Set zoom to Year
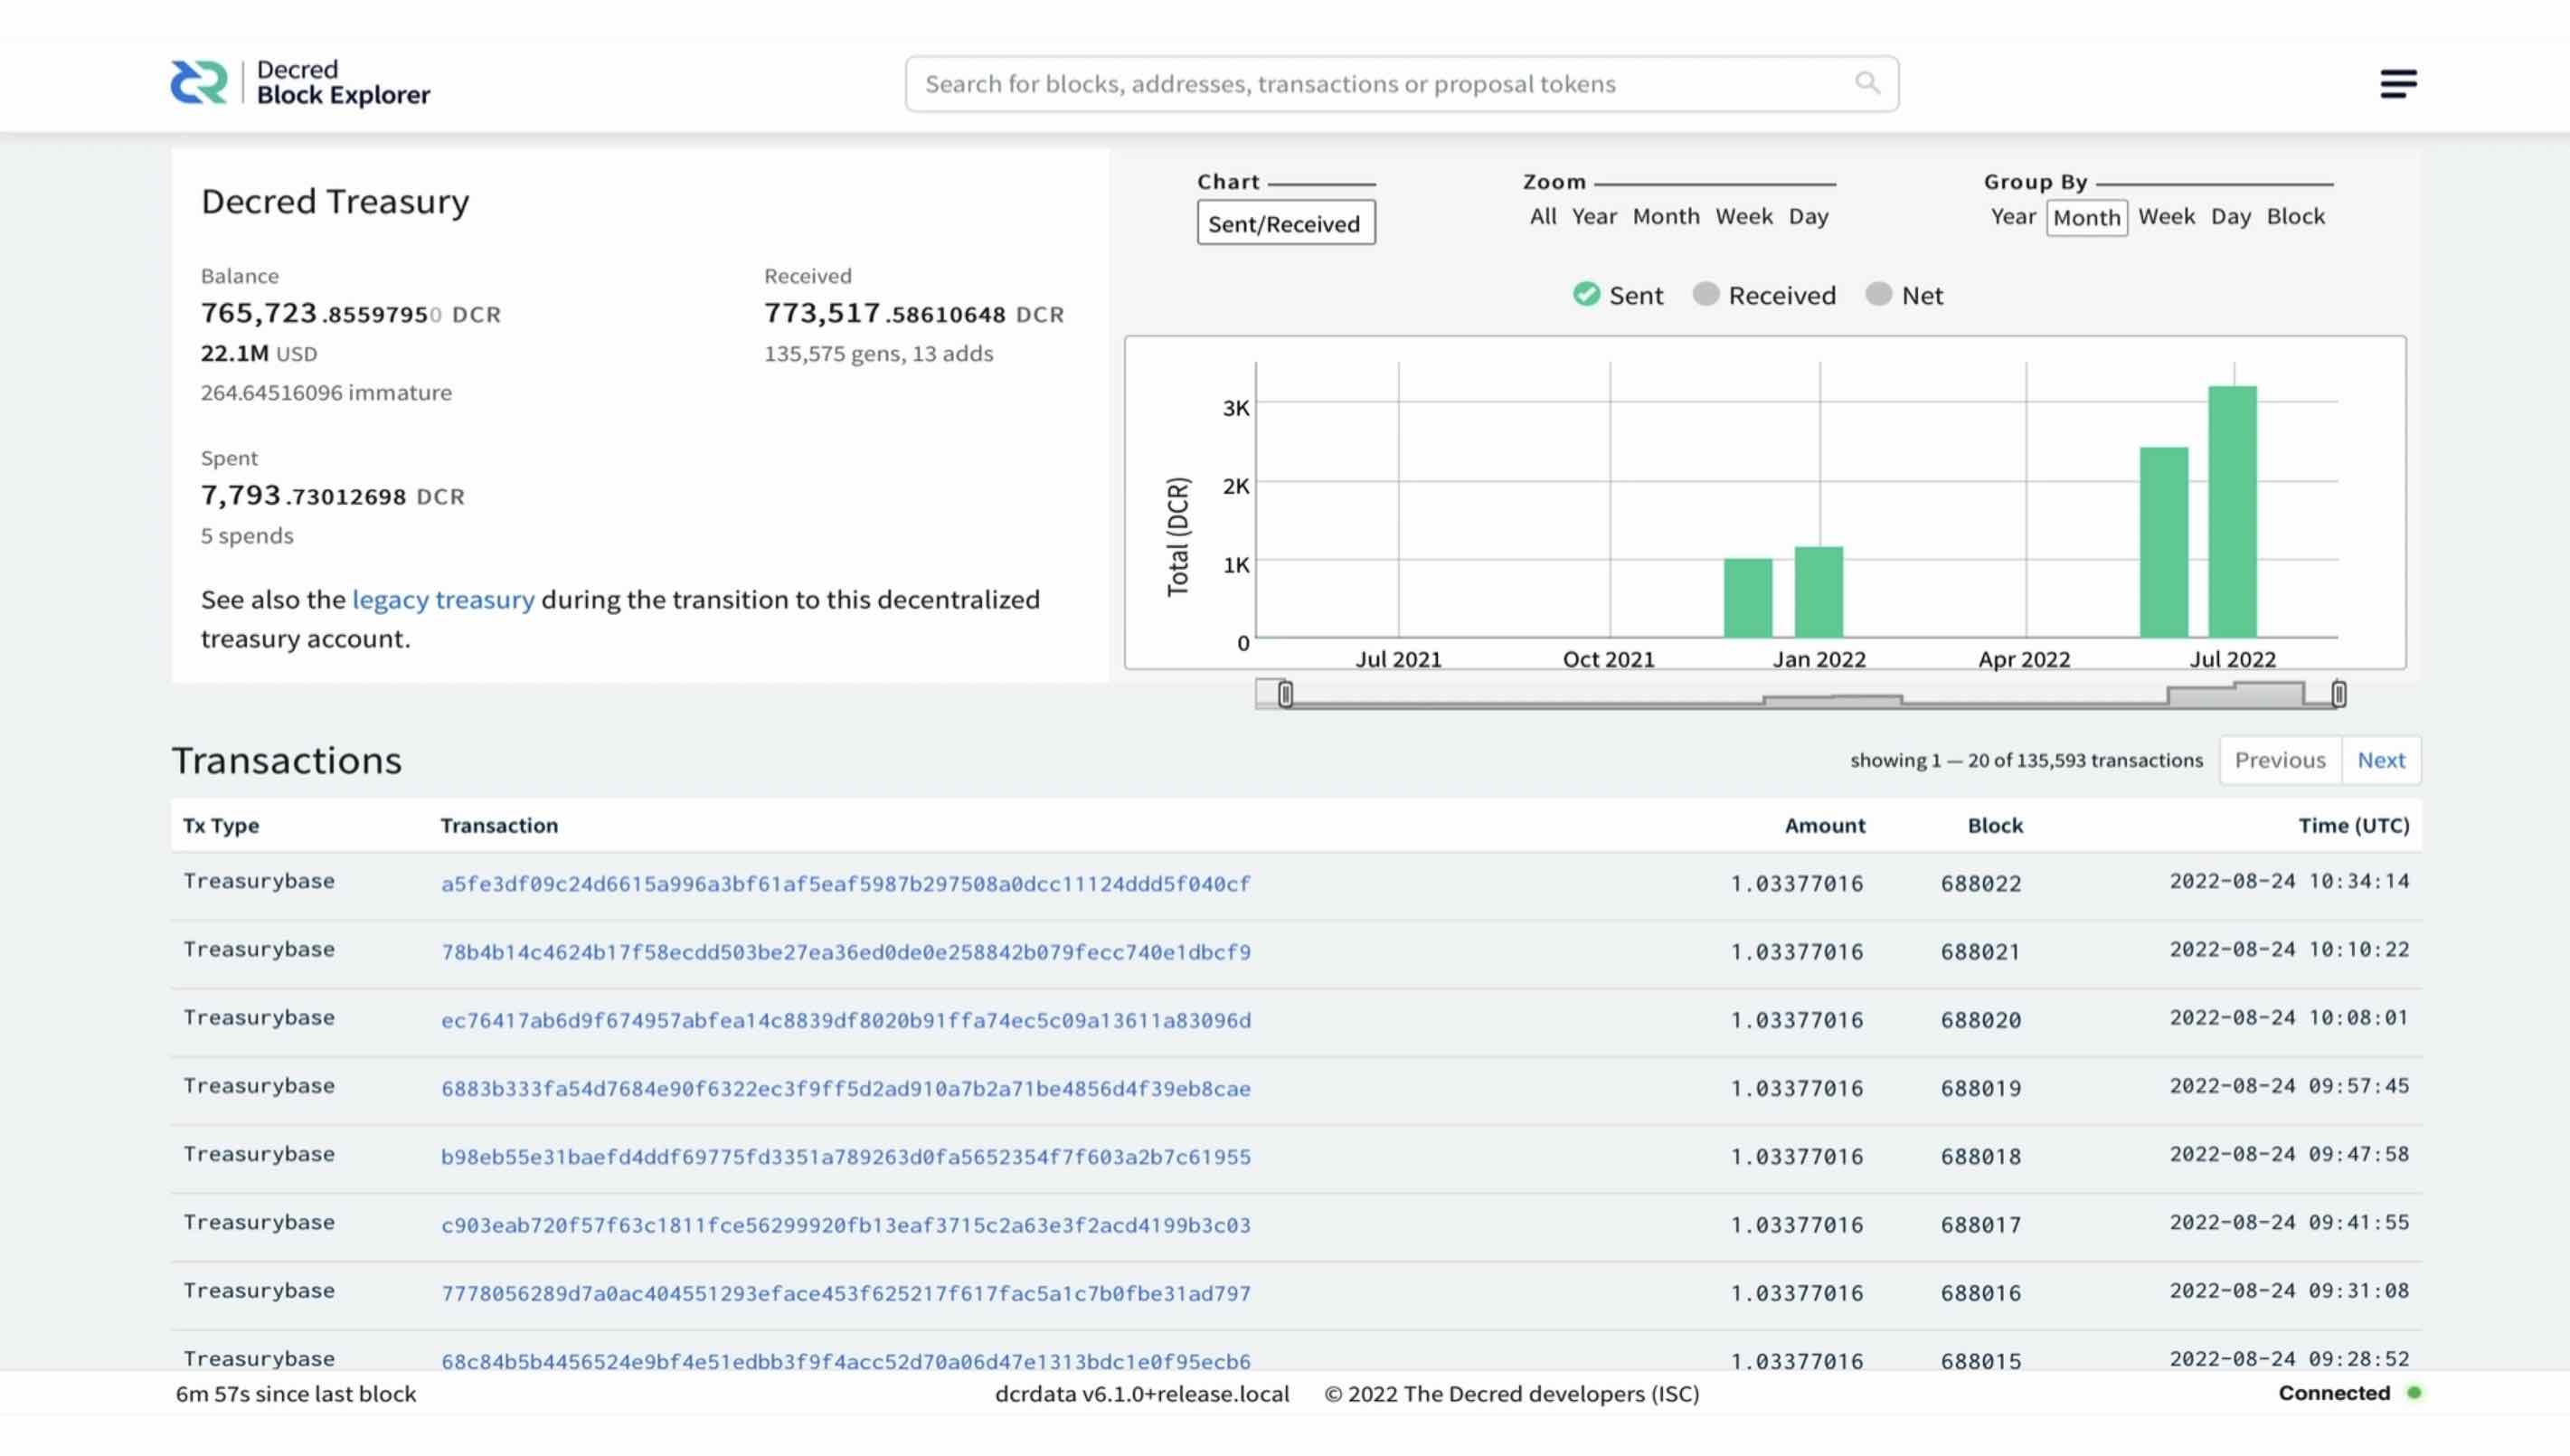The height and width of the screenshot is (1456, 2570). coord(1593,216)
